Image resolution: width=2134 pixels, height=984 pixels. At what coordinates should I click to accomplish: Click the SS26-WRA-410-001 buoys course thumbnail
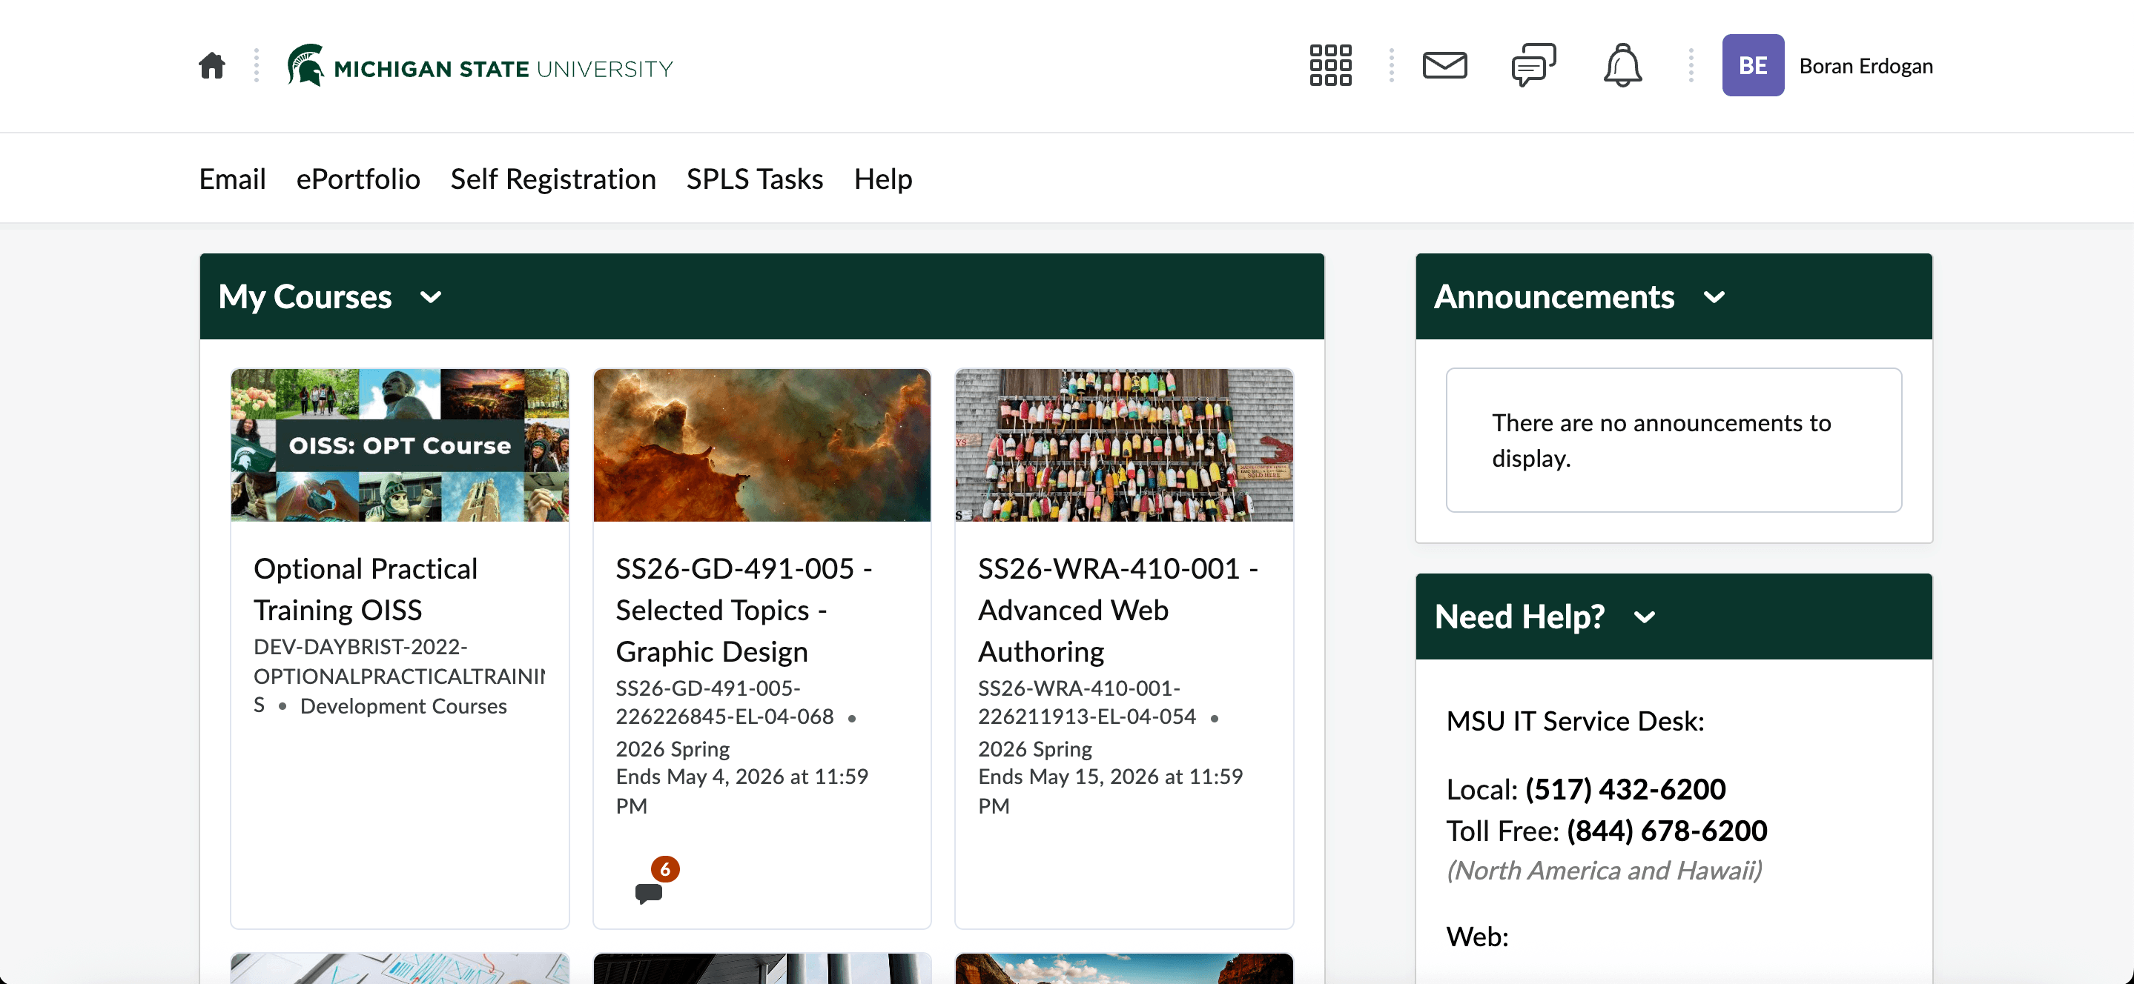pyautogui.click(x=1123, y=445)
